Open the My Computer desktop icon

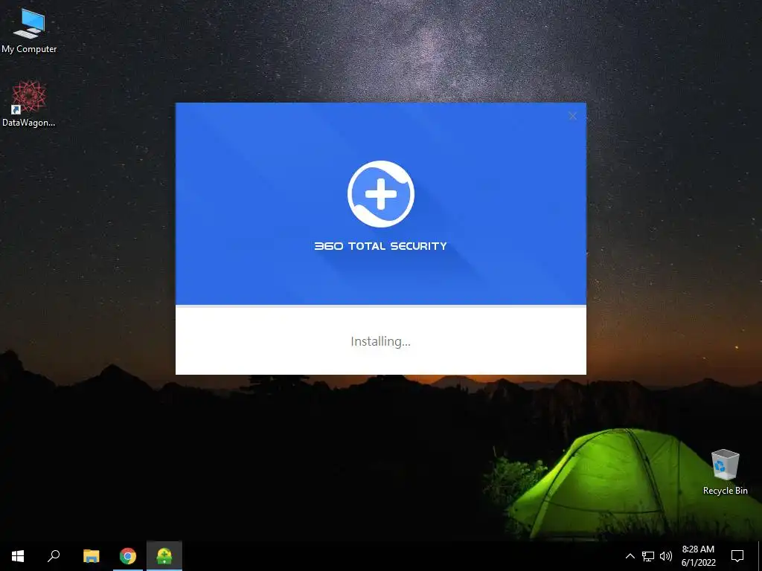[x=29, y=30]
